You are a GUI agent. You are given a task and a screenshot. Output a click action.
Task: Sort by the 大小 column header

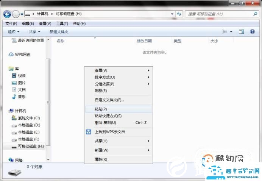point(214,41)
